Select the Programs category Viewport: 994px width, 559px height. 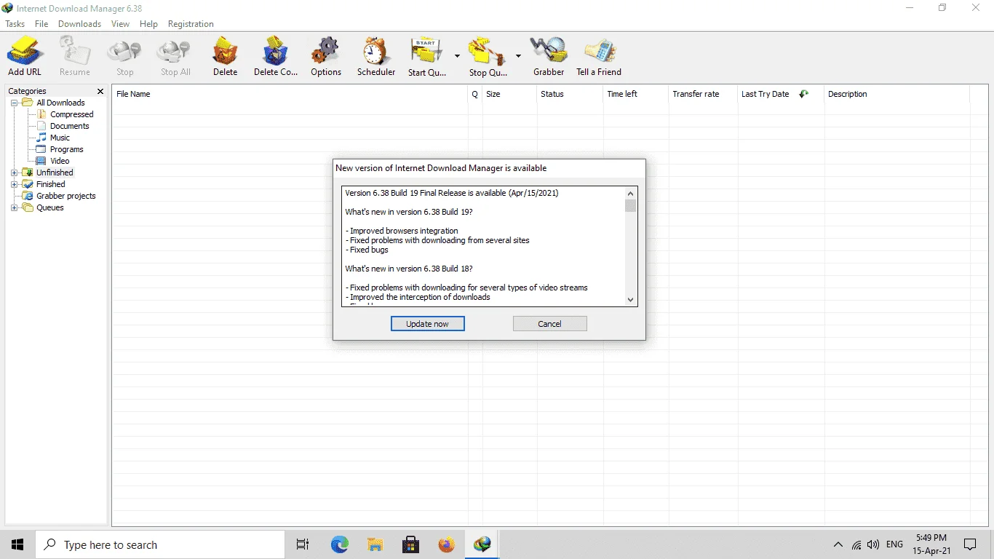coord(66,149)
